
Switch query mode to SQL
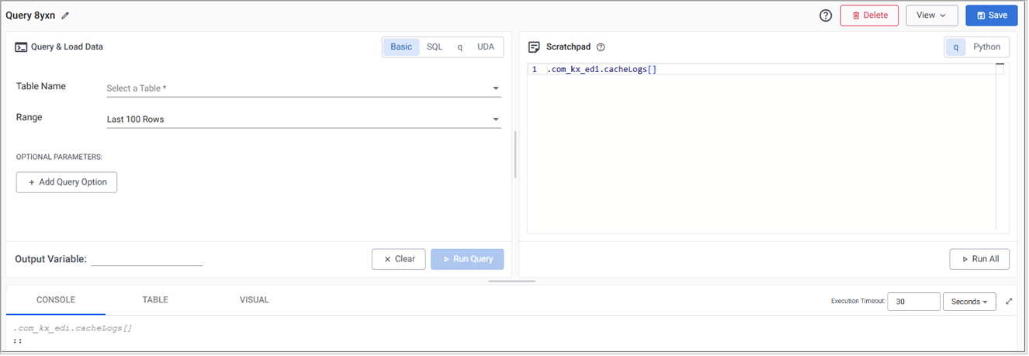pos(435,47)
